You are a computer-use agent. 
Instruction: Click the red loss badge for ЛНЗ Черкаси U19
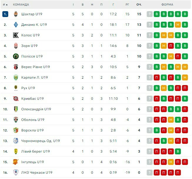[x=157, y=173]
